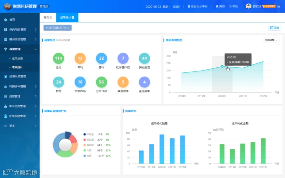This screenshot has height=178, width=285.
Task: Click the user avatar in the header
Action: point(249,6)
